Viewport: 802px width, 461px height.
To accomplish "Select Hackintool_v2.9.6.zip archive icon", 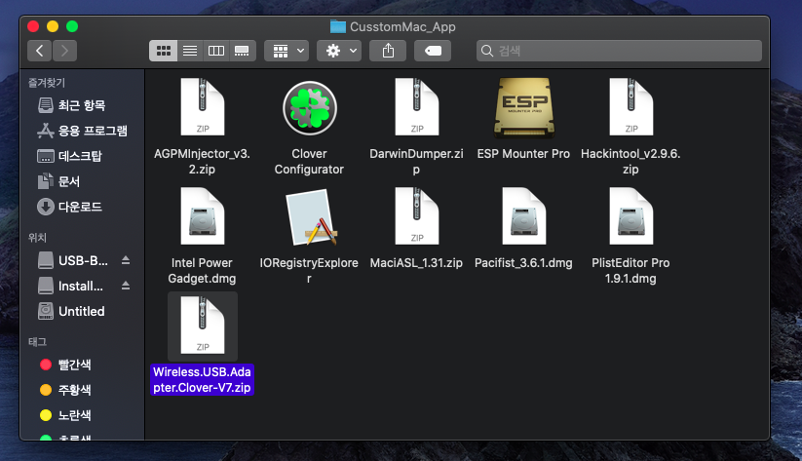I will [x=630, y=107].
